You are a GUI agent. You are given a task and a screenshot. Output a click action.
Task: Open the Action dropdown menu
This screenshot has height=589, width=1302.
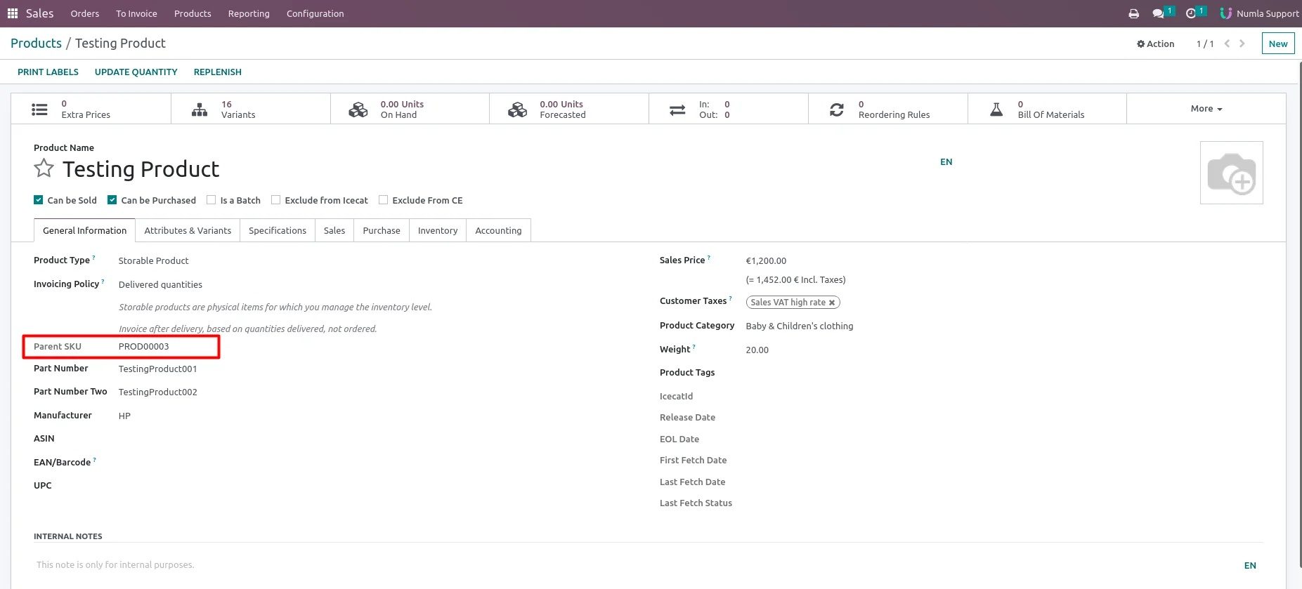tap(1155, 44)
